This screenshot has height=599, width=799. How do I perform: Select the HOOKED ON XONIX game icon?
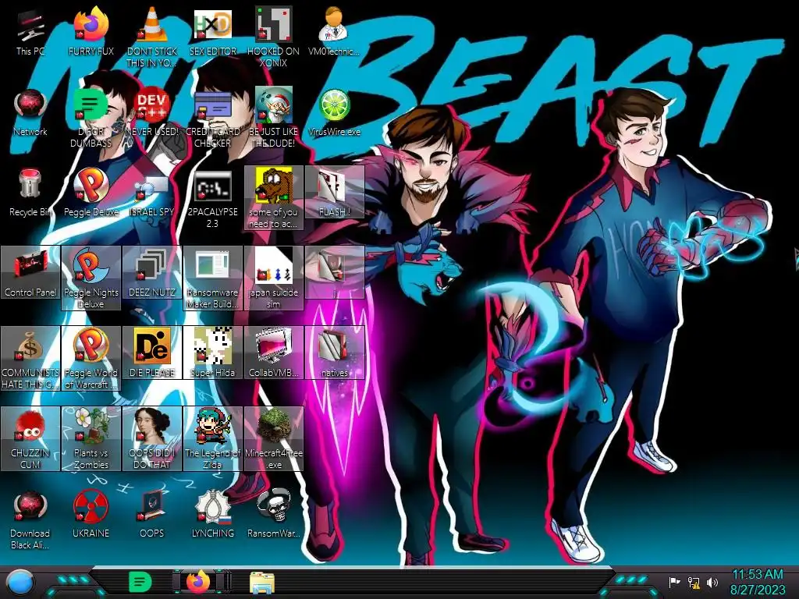tap(273, 37)
